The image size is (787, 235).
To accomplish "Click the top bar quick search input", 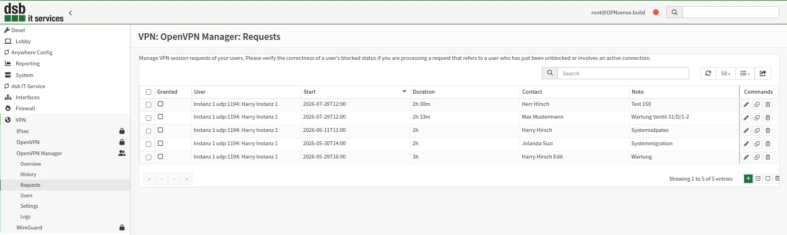I will (x=730, y=12).
